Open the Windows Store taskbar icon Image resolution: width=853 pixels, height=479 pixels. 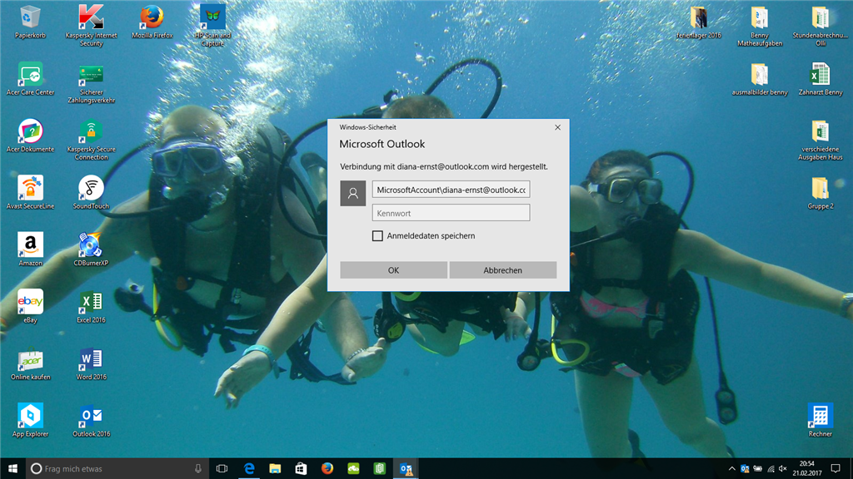[x=301, y=468]
